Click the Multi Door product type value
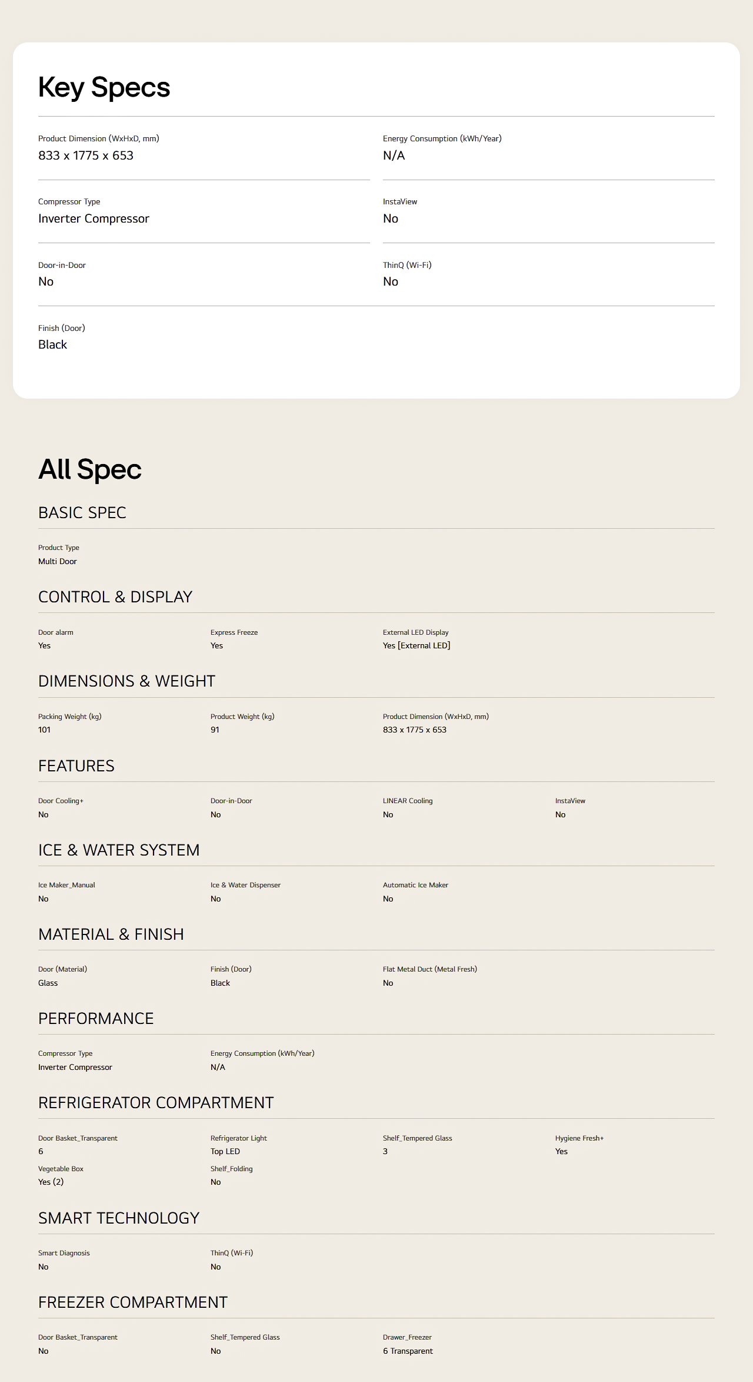 tap(58, 562)
